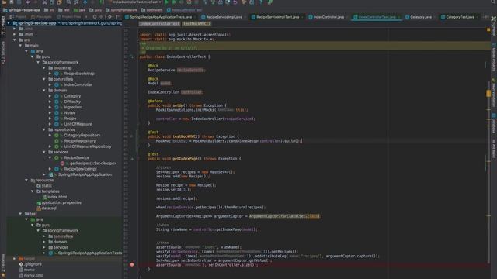Open the Project tool window stripe button
The height and width of the screenshot is (279, 497).
click(x=3, y=26)
